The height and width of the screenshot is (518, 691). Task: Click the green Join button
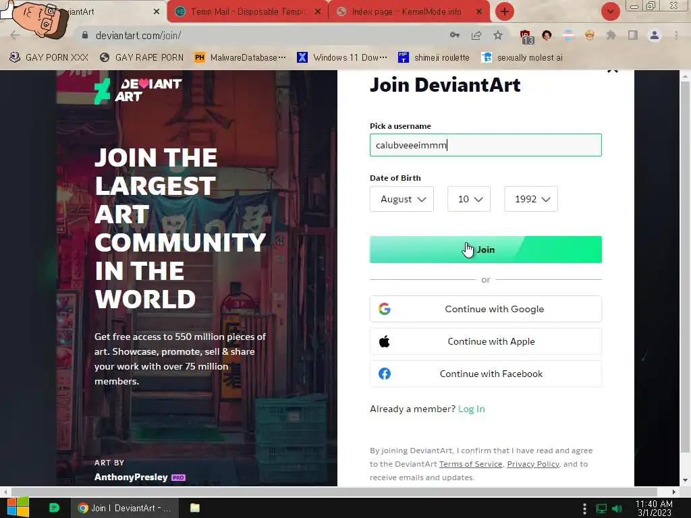coord(486,250)
